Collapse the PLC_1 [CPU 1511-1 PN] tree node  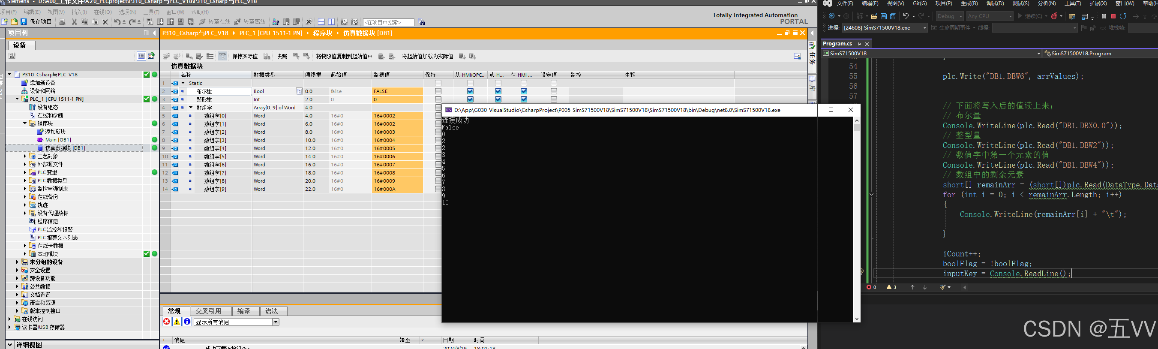click(17, 99)
